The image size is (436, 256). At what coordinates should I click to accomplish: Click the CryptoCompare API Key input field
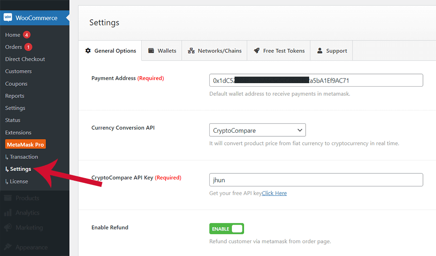click(316, 180)
